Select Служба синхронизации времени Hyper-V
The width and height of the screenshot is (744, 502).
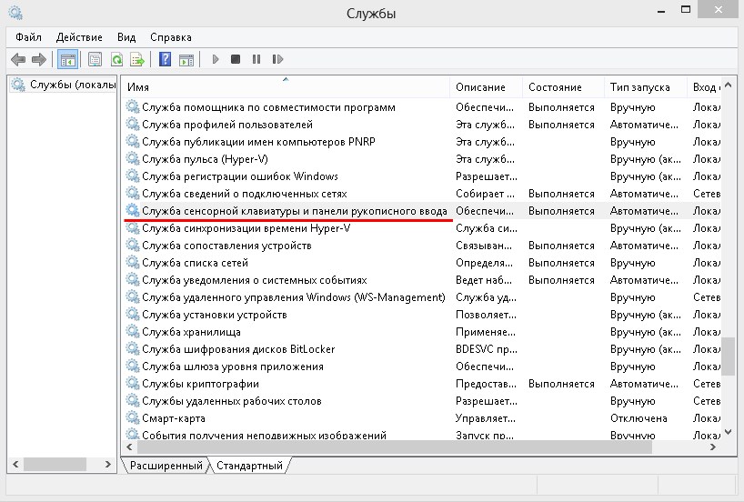tap(246, 228)
